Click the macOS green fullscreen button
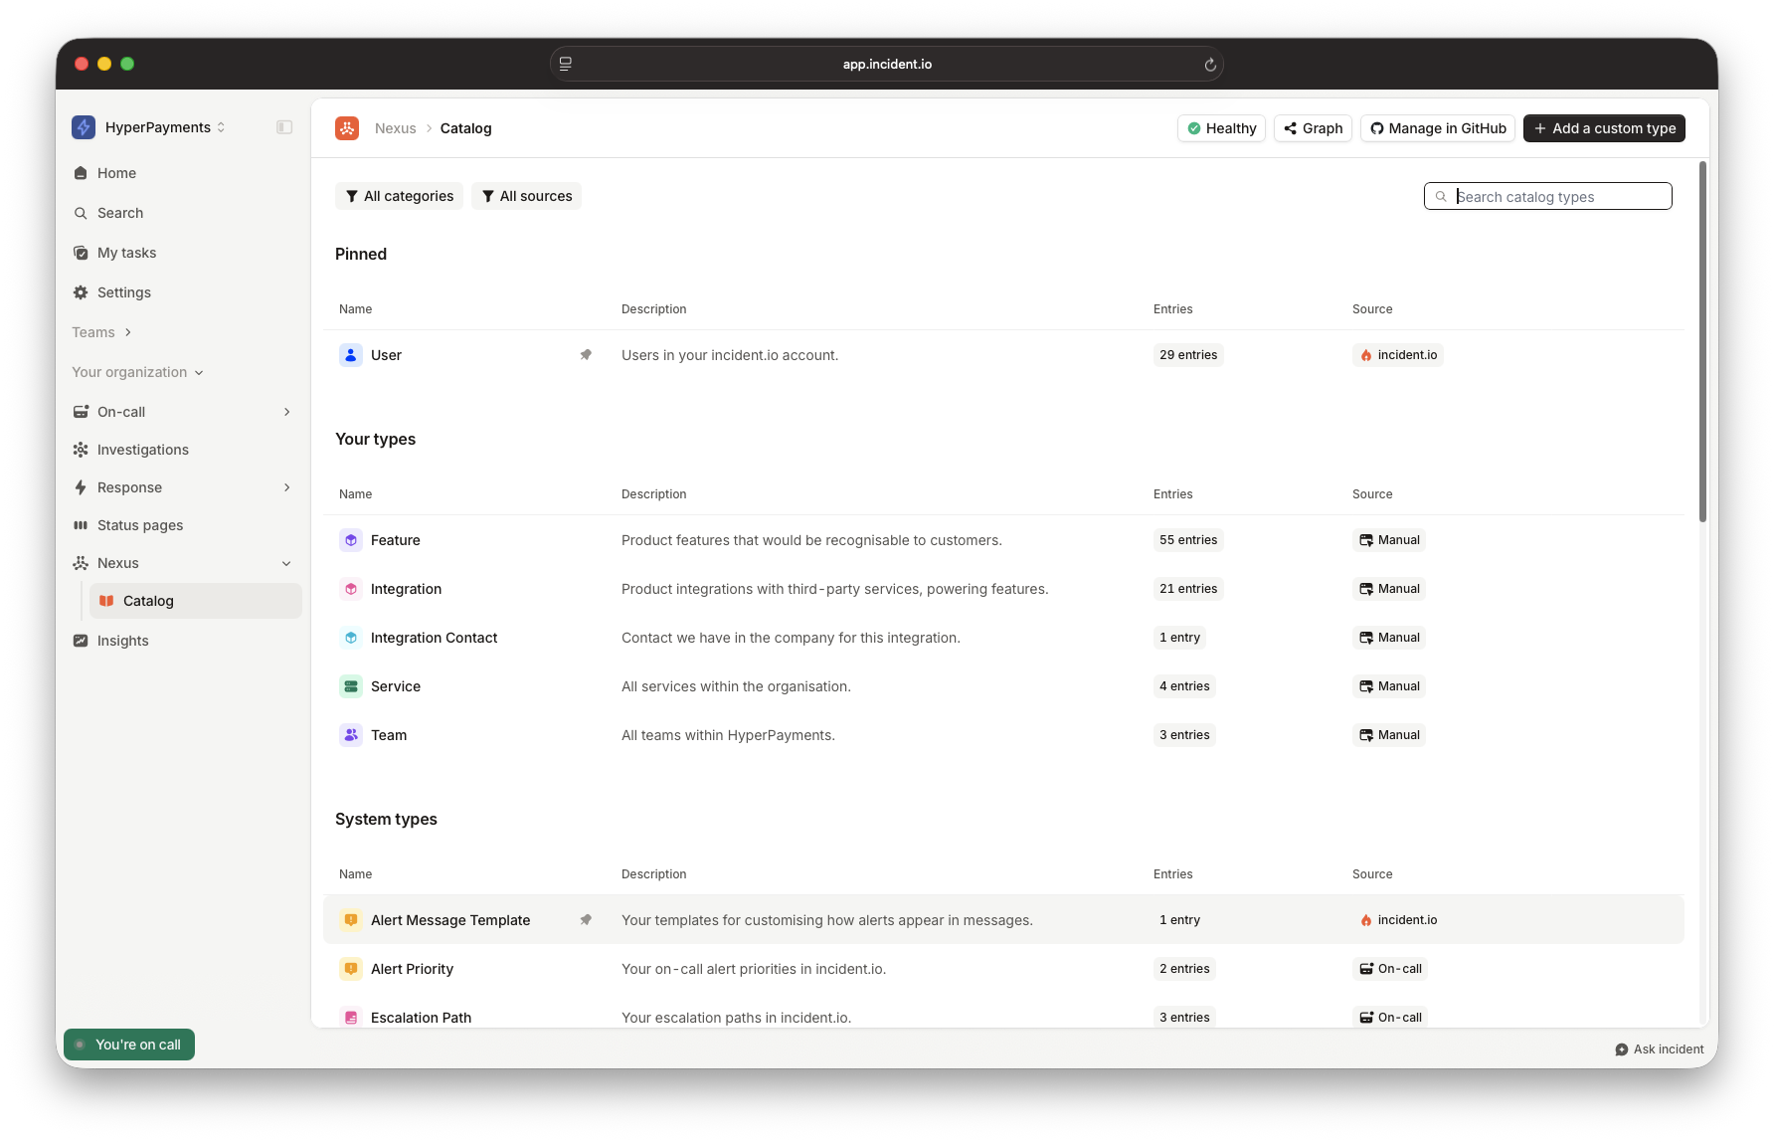The height and width of the screenshot is (1142, 1774). click(x=127, y=64)
